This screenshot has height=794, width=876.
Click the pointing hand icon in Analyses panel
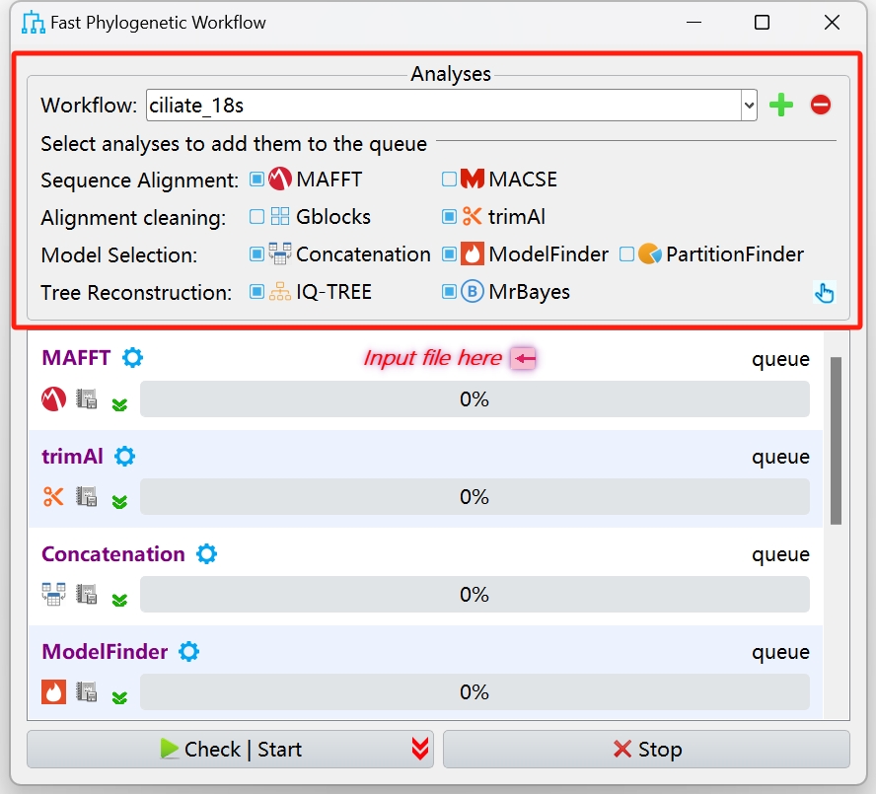click(825, 292)
